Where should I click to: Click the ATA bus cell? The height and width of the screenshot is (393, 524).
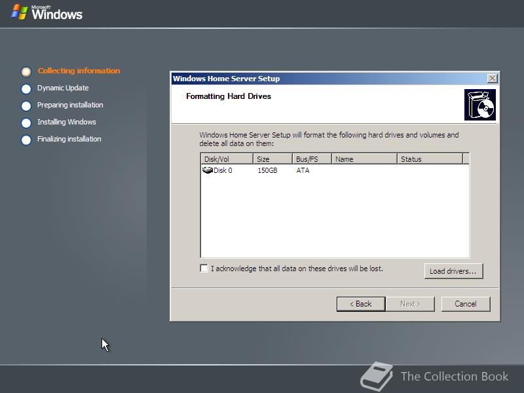(303, 170)
